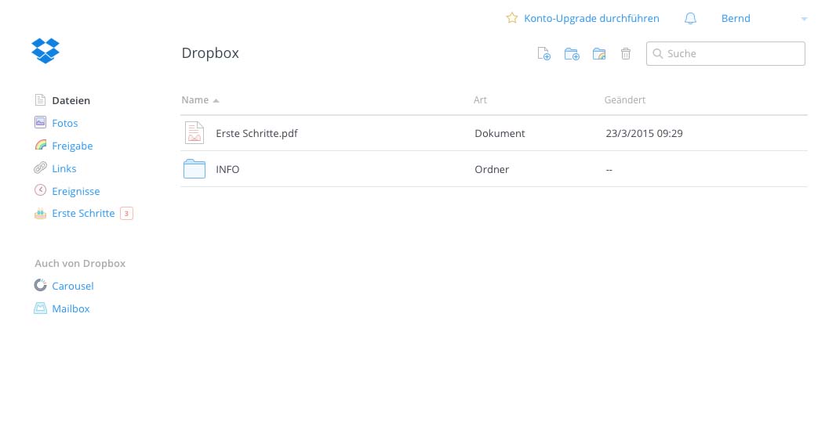Click the share folder rainbow icon
The image size is (836, 429).
pos(599,53)
